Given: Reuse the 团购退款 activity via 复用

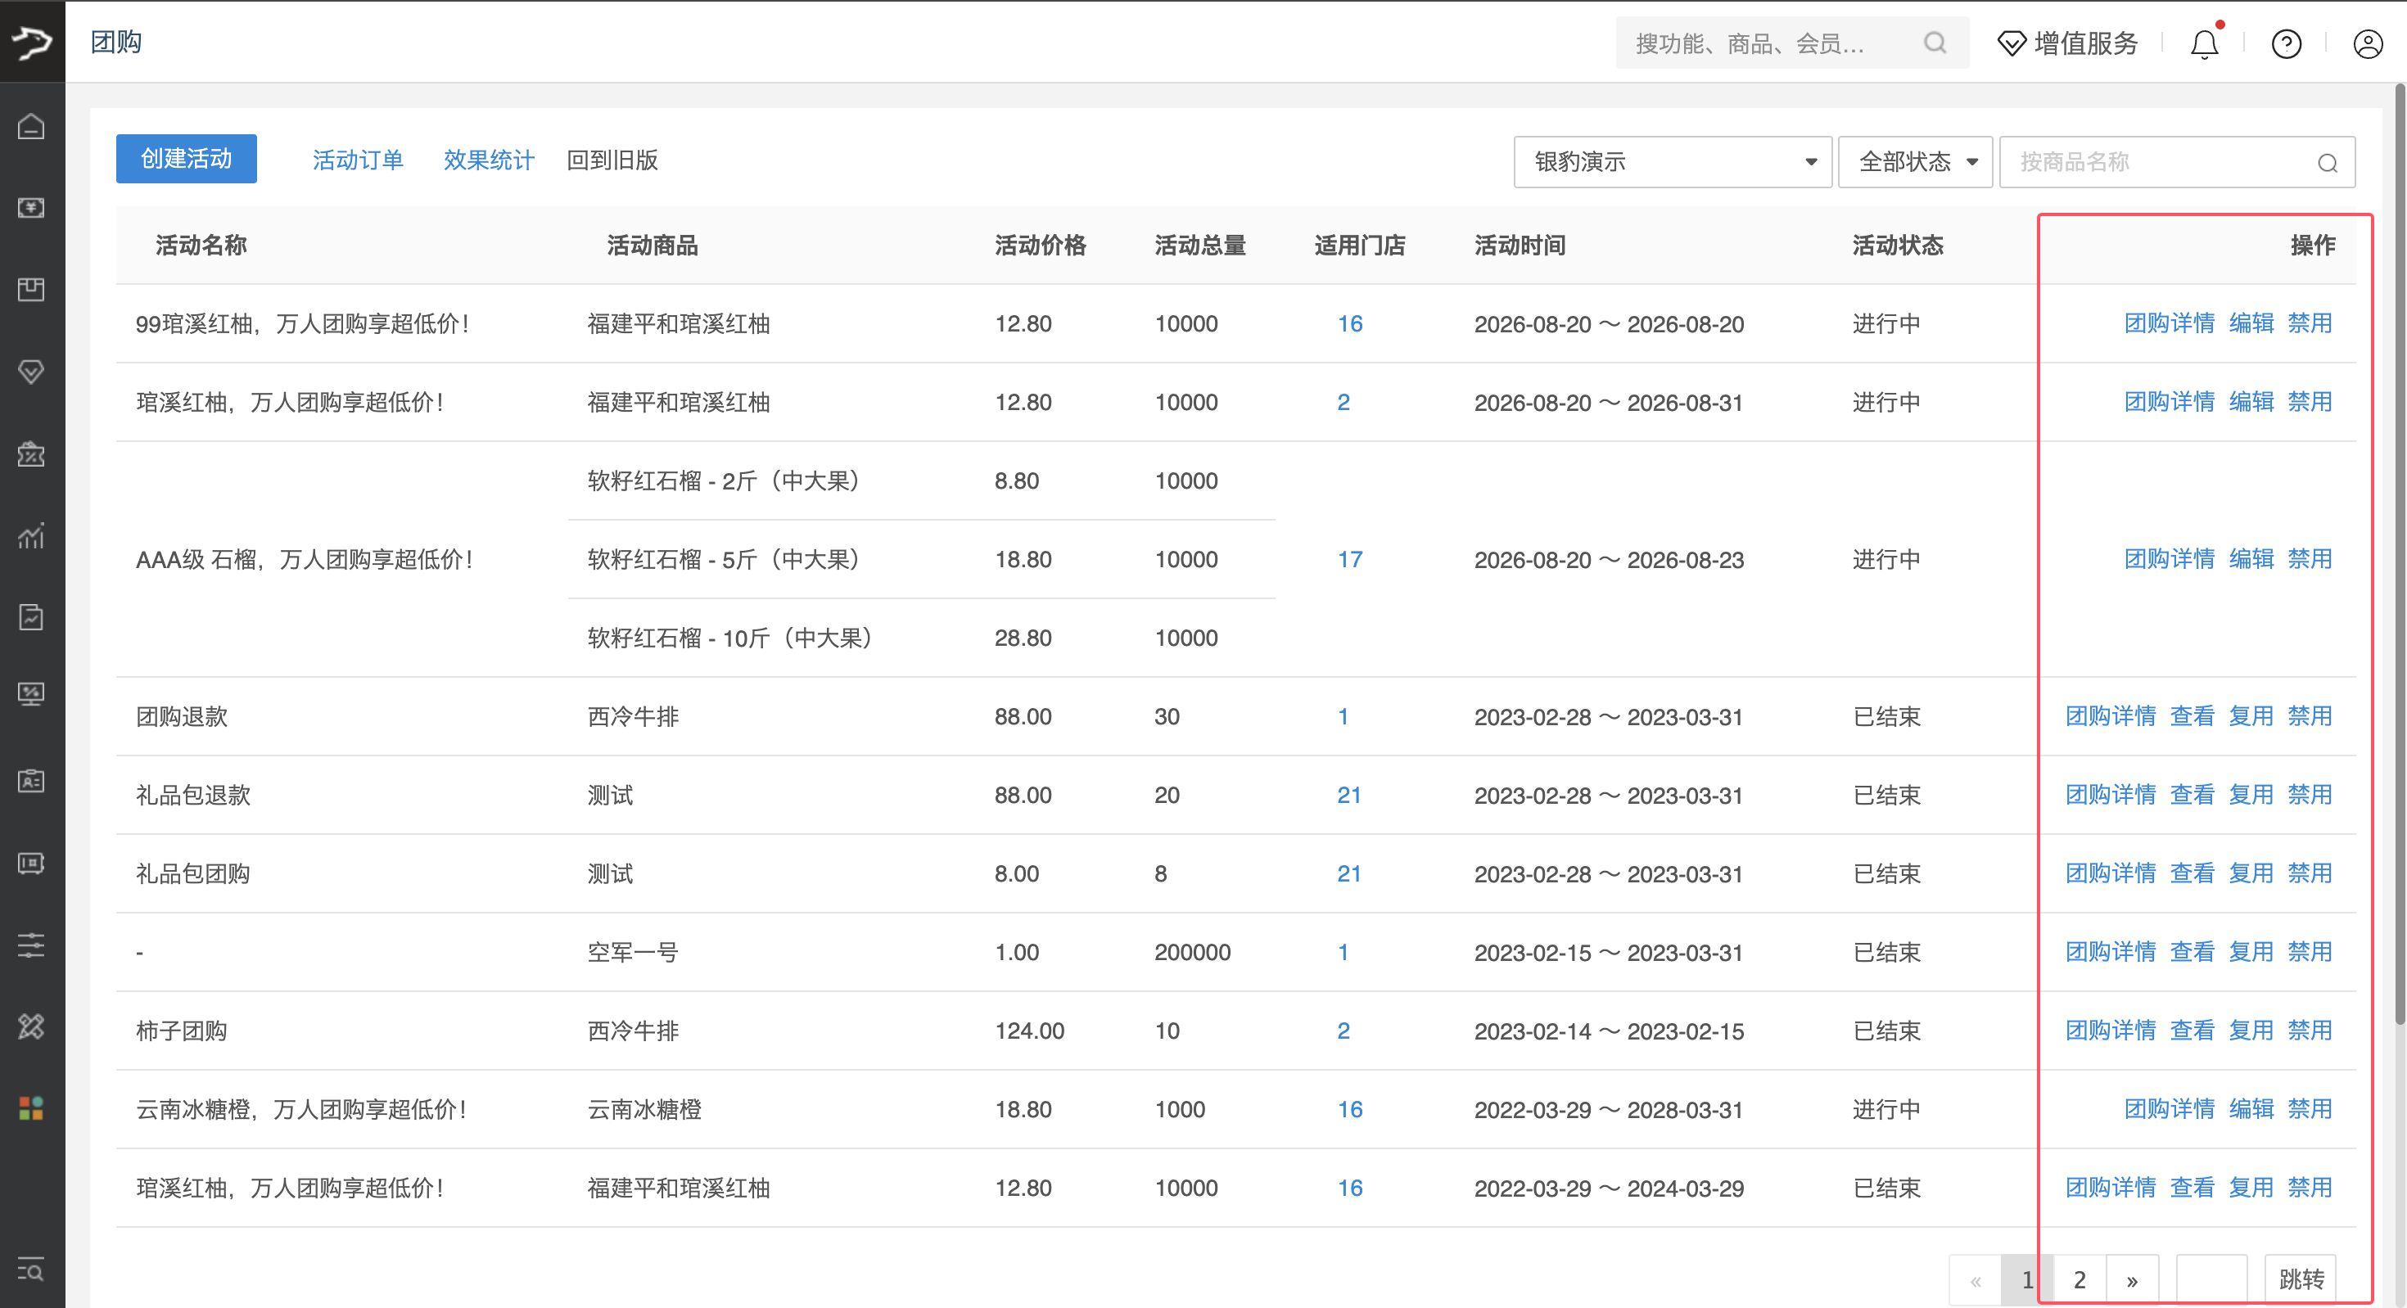Looking at the screenshot, I should click(2251, 715).
